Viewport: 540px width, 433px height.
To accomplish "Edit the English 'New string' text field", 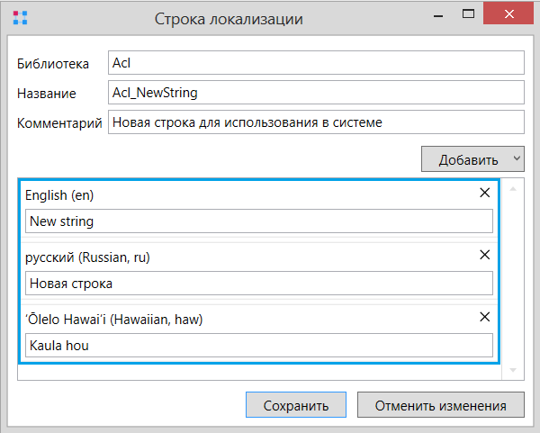I will click(259, 221).
